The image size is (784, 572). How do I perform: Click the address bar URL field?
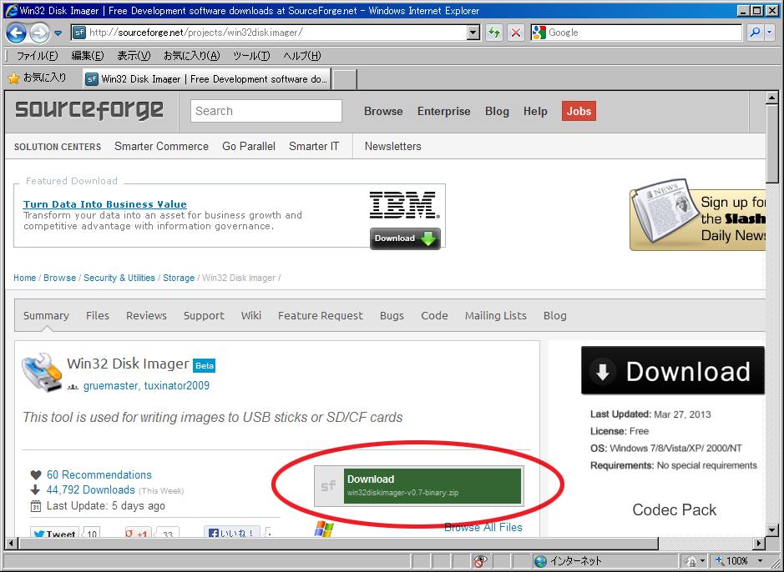click(x=268, y=33)
